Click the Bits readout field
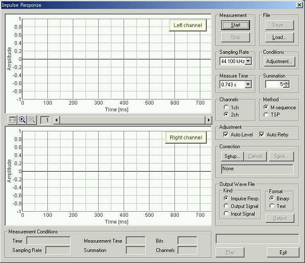305x263 pixels. 187,241
